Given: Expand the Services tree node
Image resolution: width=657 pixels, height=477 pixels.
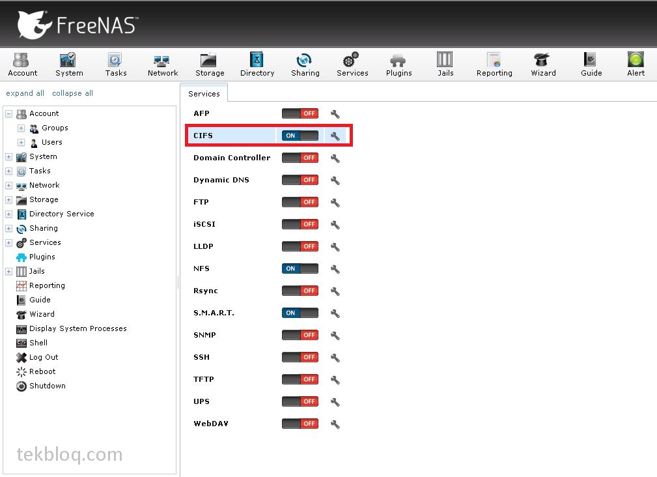Looking at the screenshot, I should 9,242.
